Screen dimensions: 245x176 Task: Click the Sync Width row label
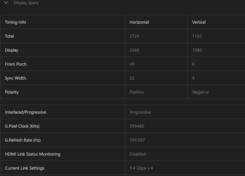click(15, 78)
